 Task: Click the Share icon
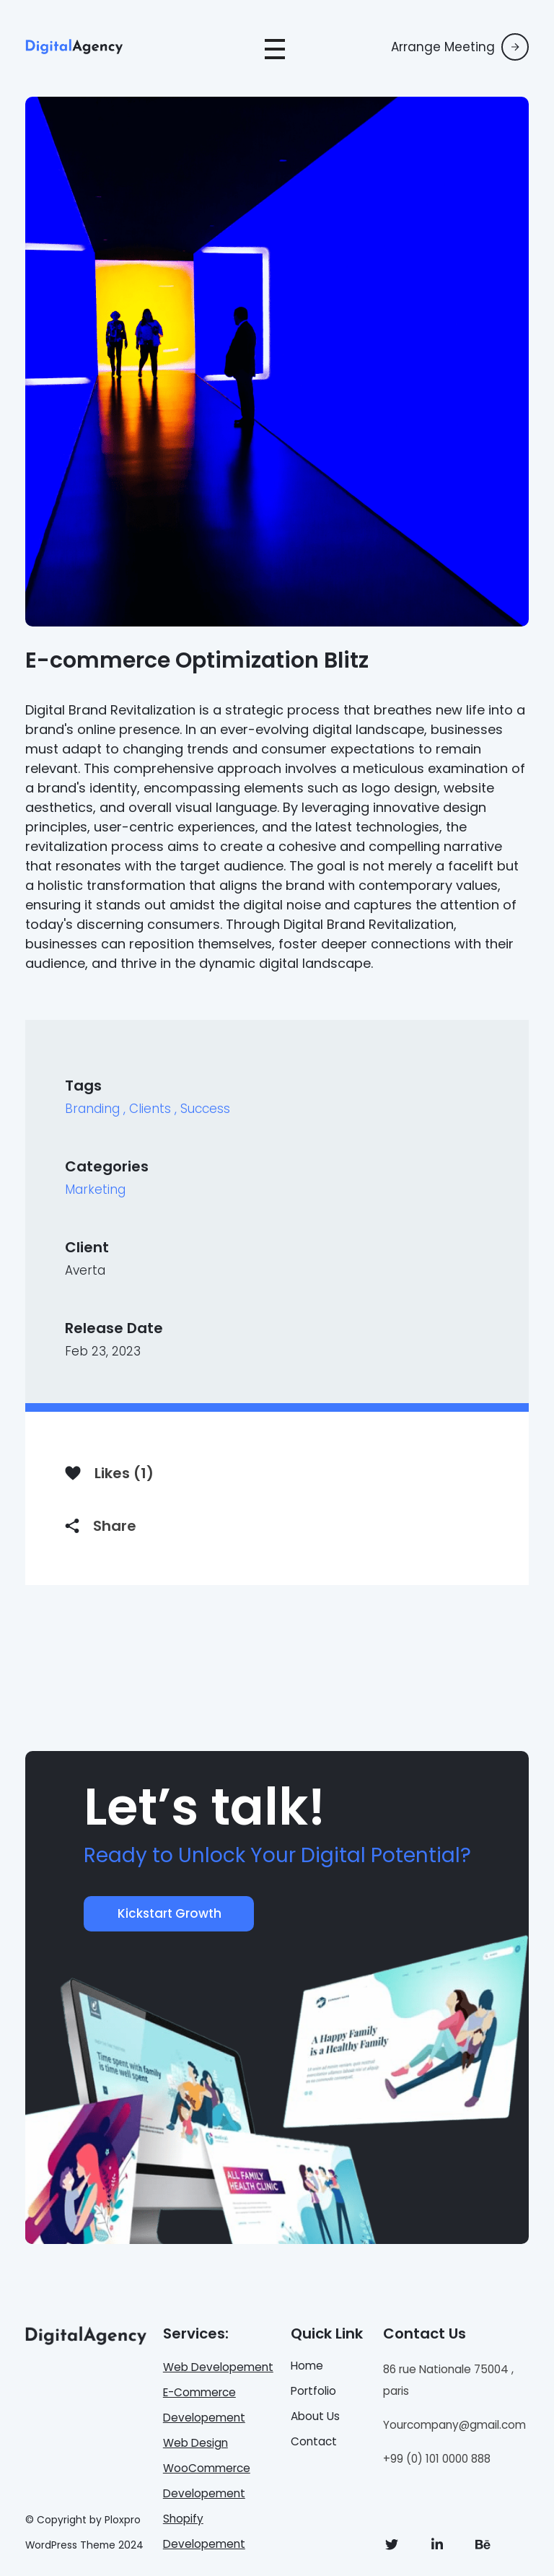tap(72, 1525)
